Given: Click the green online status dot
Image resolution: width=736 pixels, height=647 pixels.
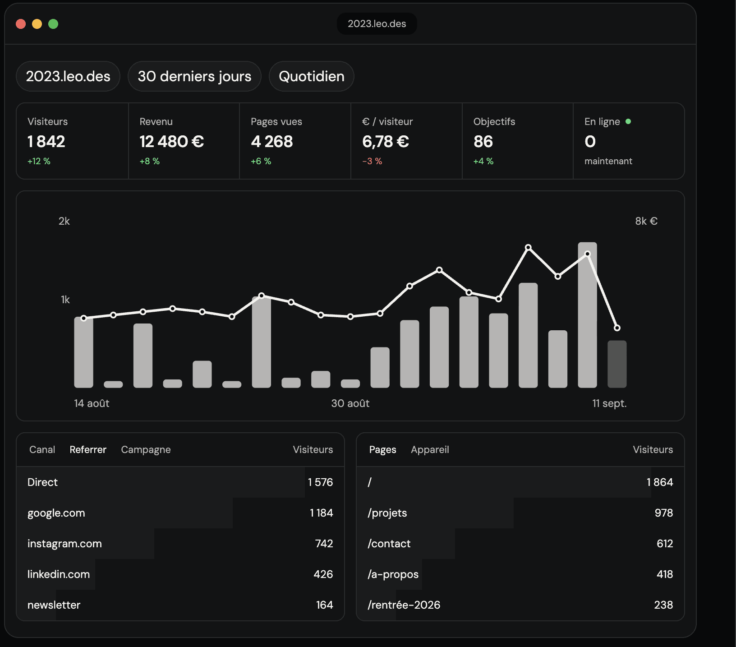Looking at the screenshot, I should pos(628,121).
